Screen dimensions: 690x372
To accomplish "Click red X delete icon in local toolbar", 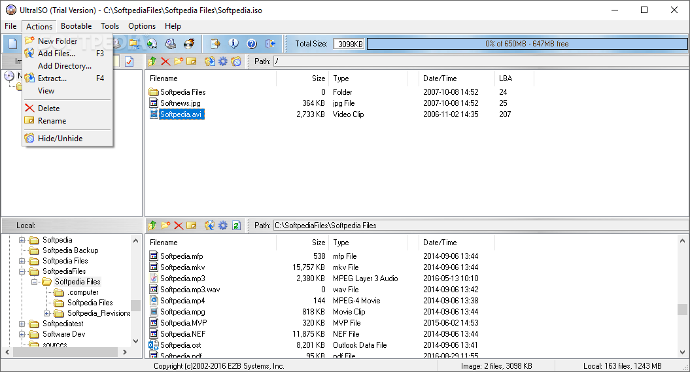I will point(178,226).
